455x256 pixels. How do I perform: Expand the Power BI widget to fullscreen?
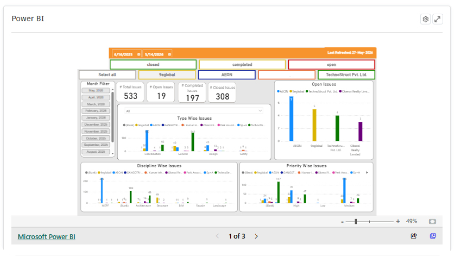point(437,19)
